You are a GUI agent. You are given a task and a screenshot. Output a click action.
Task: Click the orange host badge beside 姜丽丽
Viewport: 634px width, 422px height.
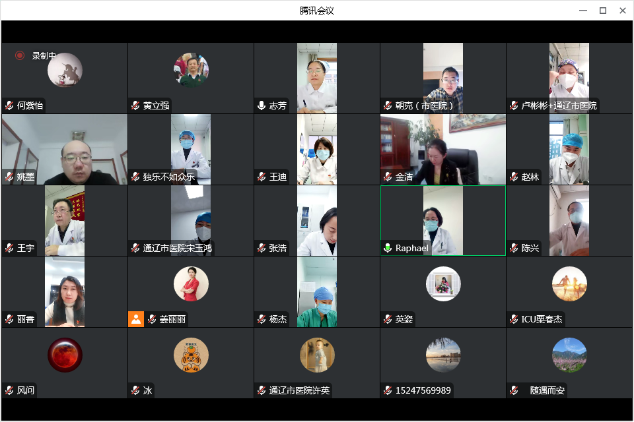point(136,319)
